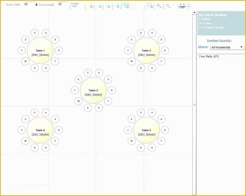Delete Table 2
246x196 pixels.
[x=151, y=55]
